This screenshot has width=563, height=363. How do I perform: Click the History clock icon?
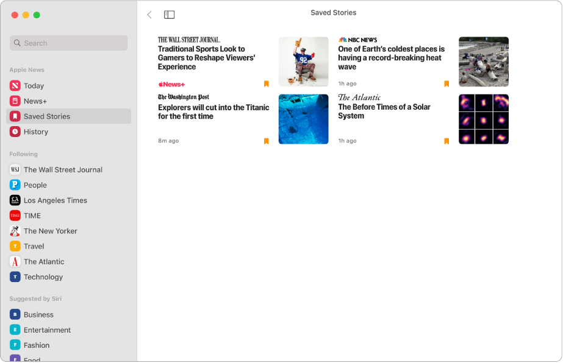coord(15,132)
